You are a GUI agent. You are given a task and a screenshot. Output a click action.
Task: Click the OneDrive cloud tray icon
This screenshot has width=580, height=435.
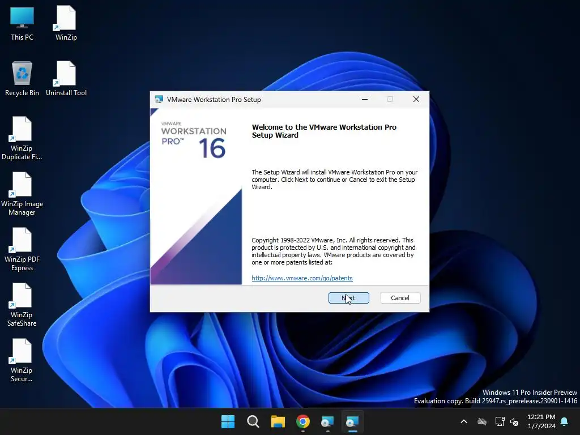tap(481, 421)
